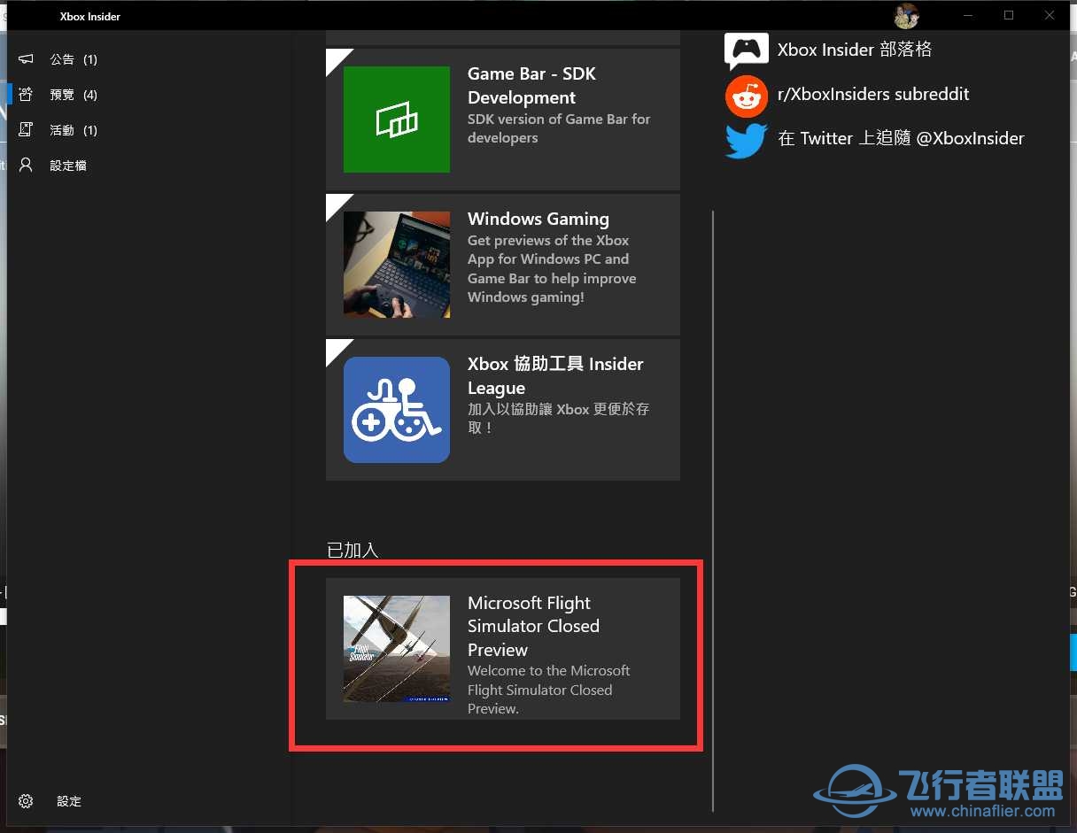Click the Xbox Insider blog controller icon
Image resolution: width=1077 pixels, height=833 pixels.
[x=747, y=50]
